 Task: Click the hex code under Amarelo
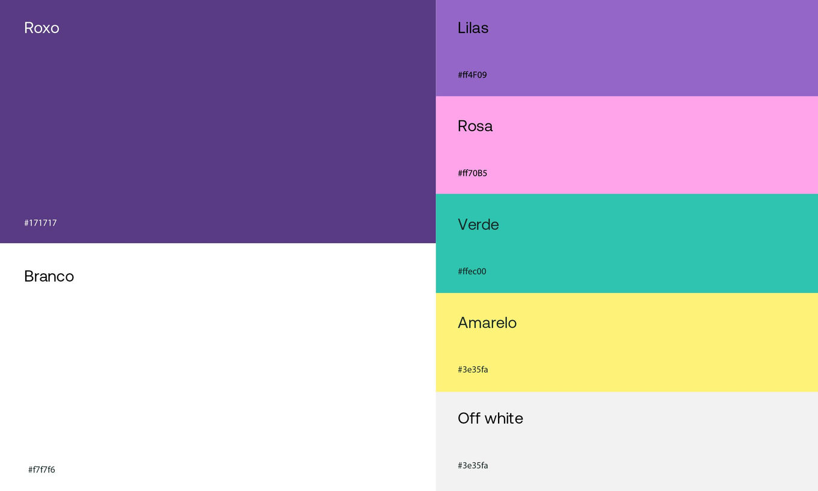click(x=473, y=369)
